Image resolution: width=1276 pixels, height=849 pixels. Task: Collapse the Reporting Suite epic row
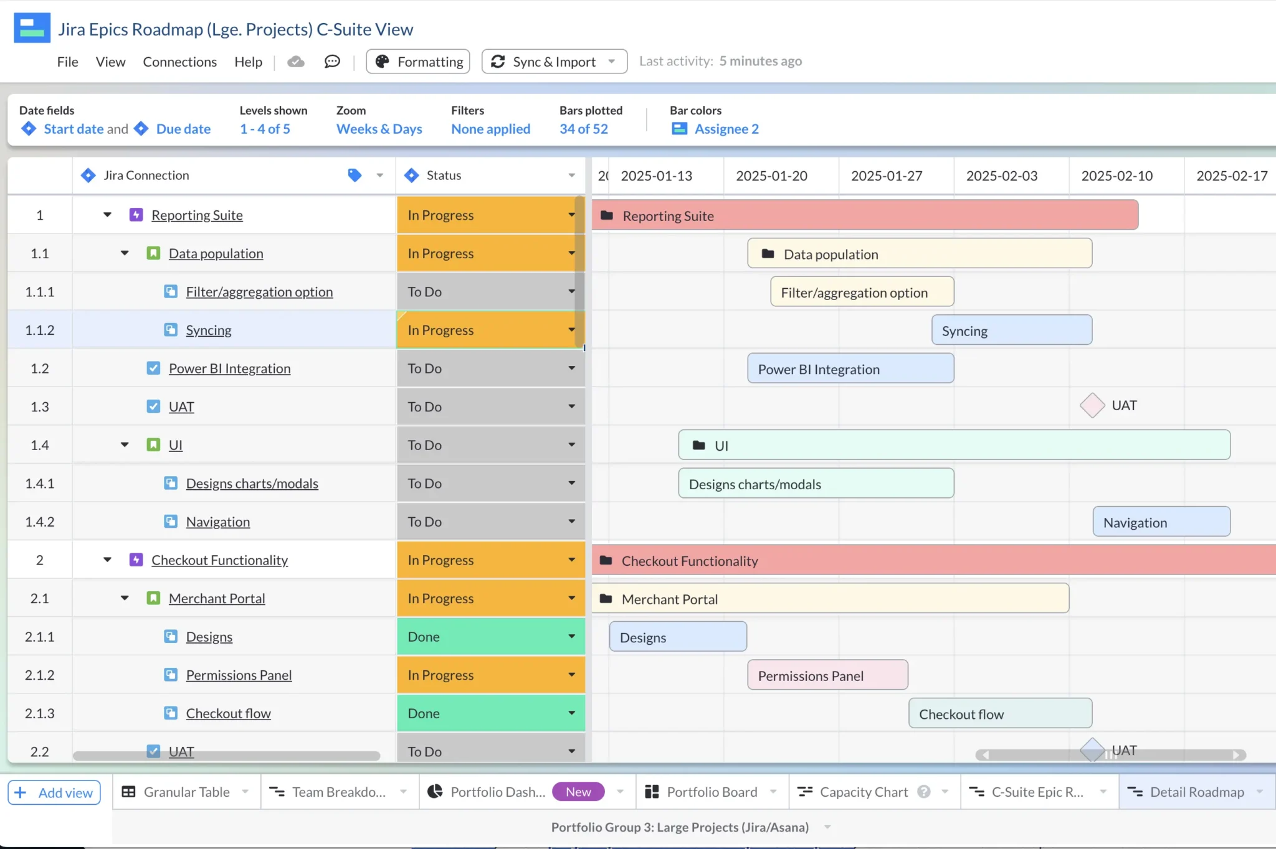(x=107, y=215)
